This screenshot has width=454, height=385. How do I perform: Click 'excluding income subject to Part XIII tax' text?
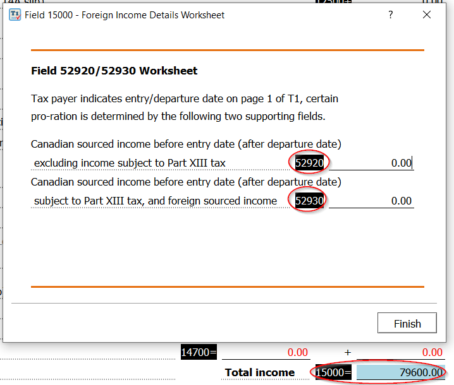click(130, 163)
